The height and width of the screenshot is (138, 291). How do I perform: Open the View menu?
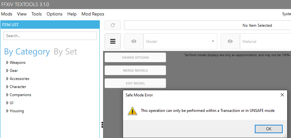(x=22, y=14)
